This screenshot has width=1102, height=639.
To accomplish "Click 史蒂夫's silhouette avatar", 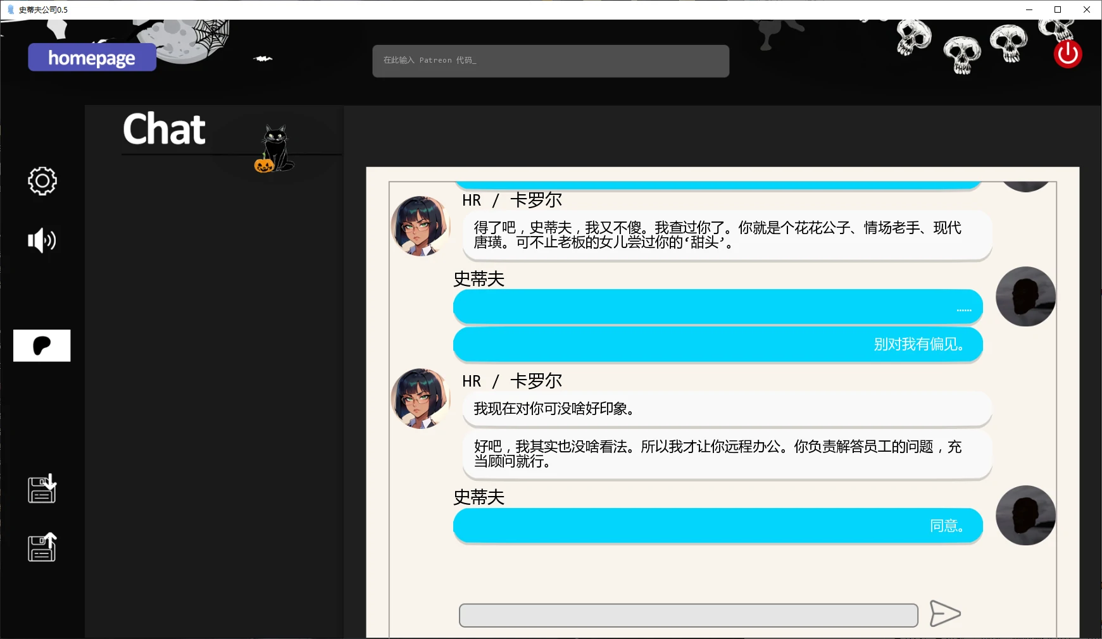I will pyautogui.click(x=1025, y=295).
